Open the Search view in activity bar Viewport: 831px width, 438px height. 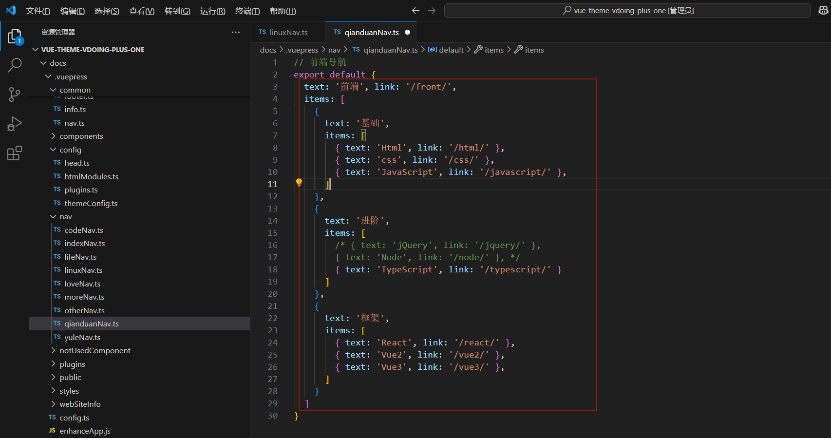(15, 65)
